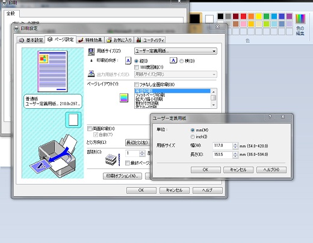Click キャンセル in the 印刷設定 dialog

[175, 190]
